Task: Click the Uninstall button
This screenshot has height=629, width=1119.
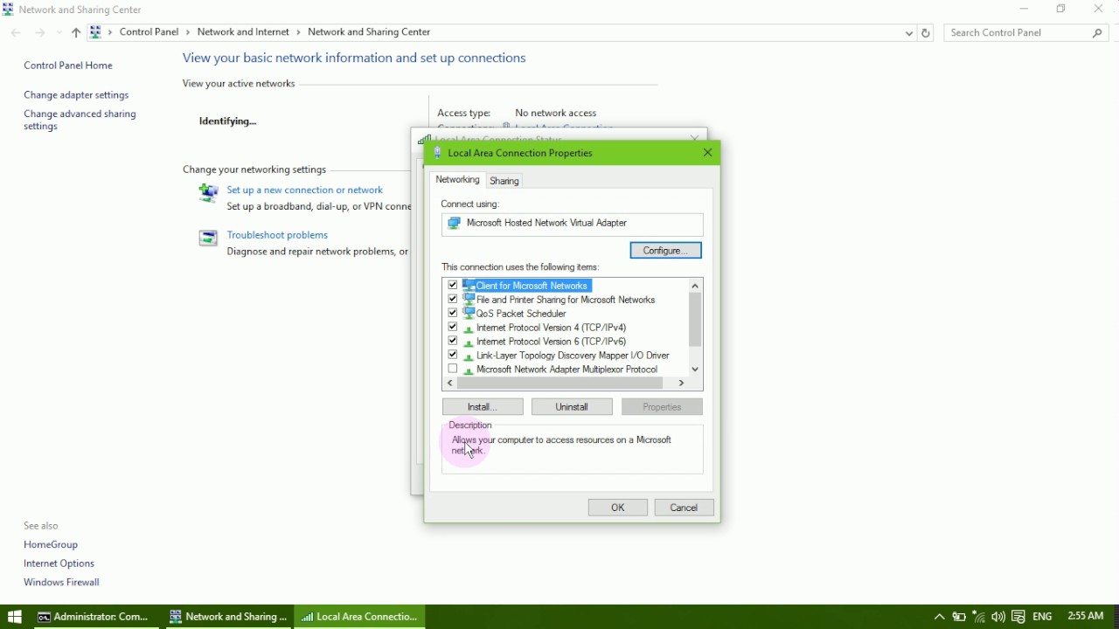Action: (x=573, y=408)
